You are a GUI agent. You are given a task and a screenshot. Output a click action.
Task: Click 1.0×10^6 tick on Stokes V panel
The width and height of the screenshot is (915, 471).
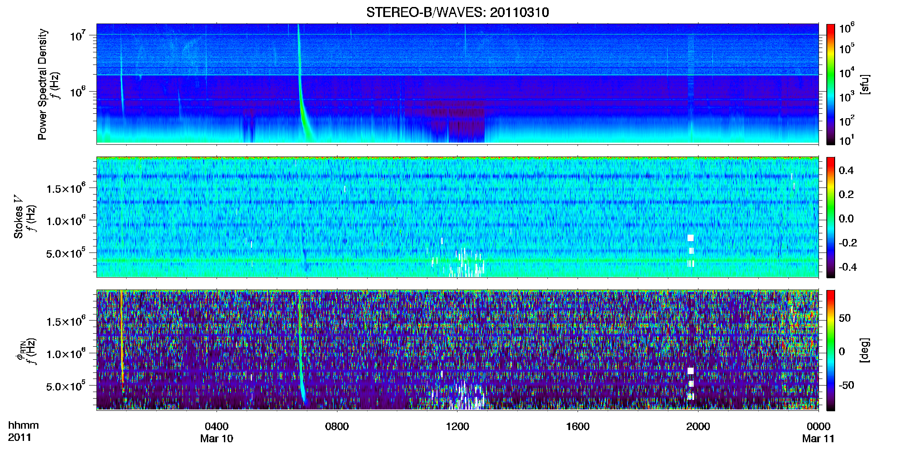pyautogui.click(x=66, y=220)
